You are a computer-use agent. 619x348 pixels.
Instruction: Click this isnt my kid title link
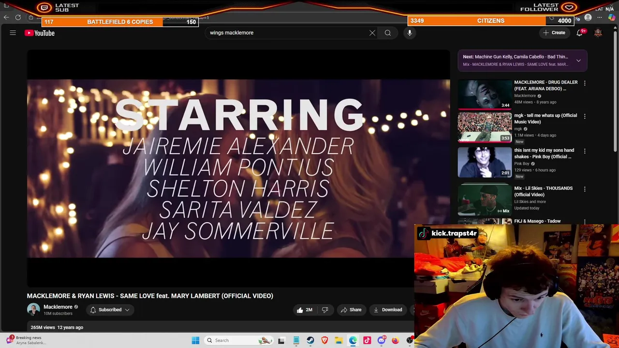pos(544,153)
